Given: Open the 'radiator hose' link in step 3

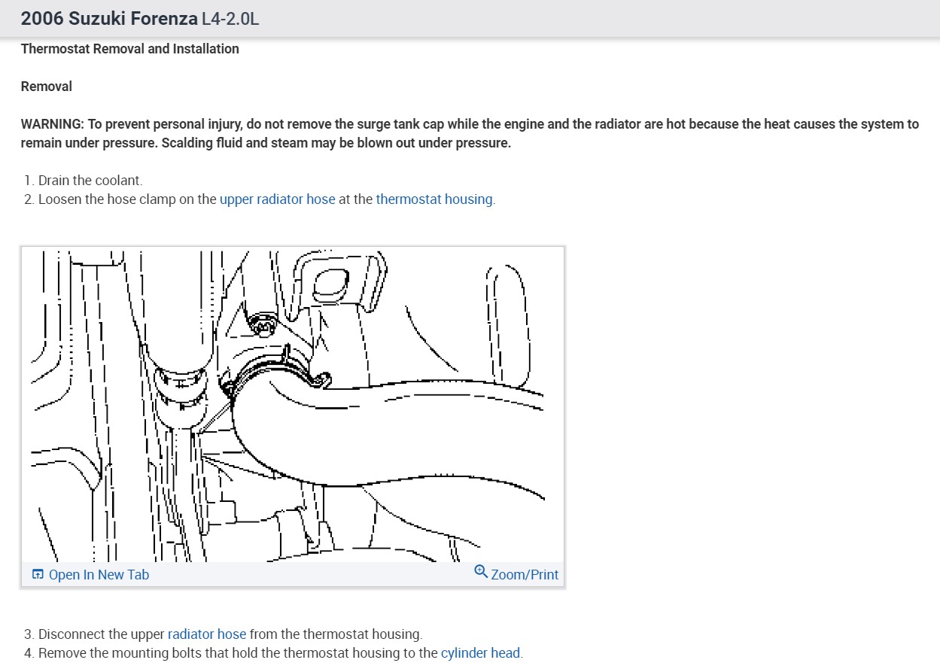Looking at the screenshot, I should [207, 634].
